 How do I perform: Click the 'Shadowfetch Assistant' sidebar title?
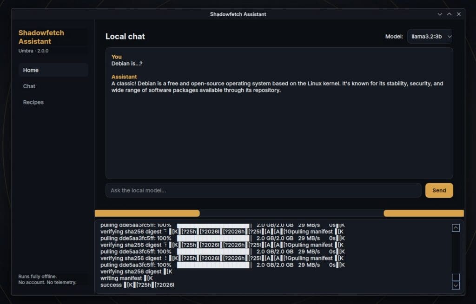[x=41, y=37]
